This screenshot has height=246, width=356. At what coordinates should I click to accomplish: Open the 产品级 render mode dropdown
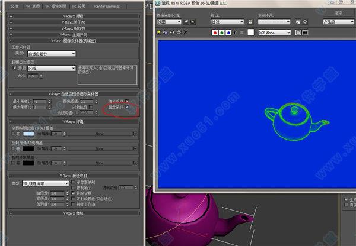339,22
